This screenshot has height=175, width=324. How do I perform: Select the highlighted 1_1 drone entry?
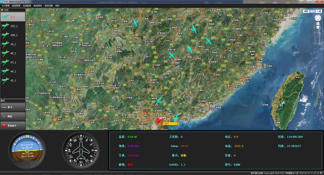[13, 17]
